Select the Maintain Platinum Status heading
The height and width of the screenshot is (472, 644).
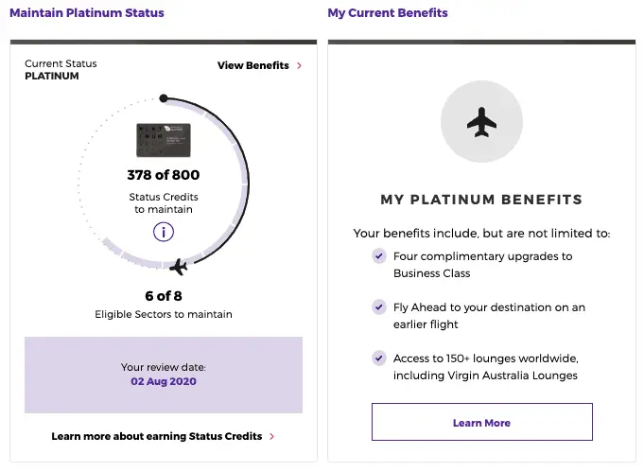(x=87, y=13)
